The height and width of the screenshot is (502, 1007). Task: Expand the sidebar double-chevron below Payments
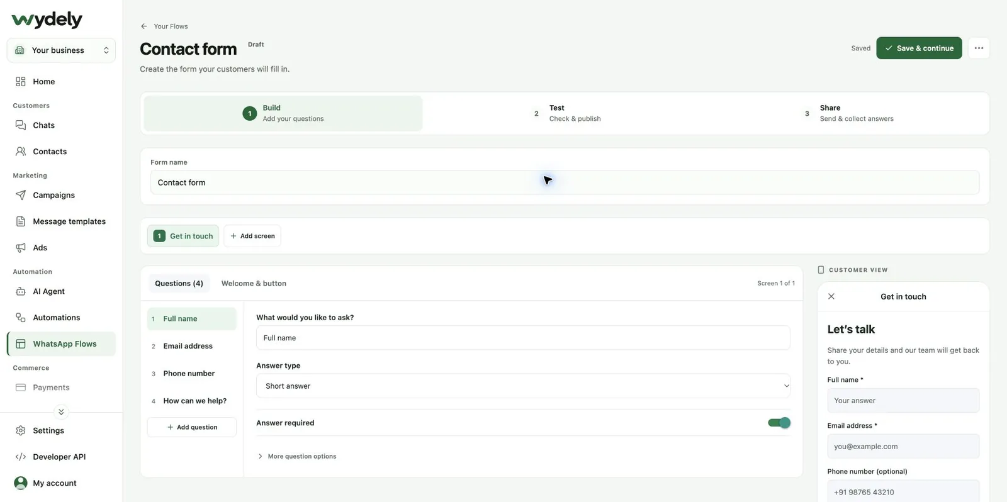[61, 412]
